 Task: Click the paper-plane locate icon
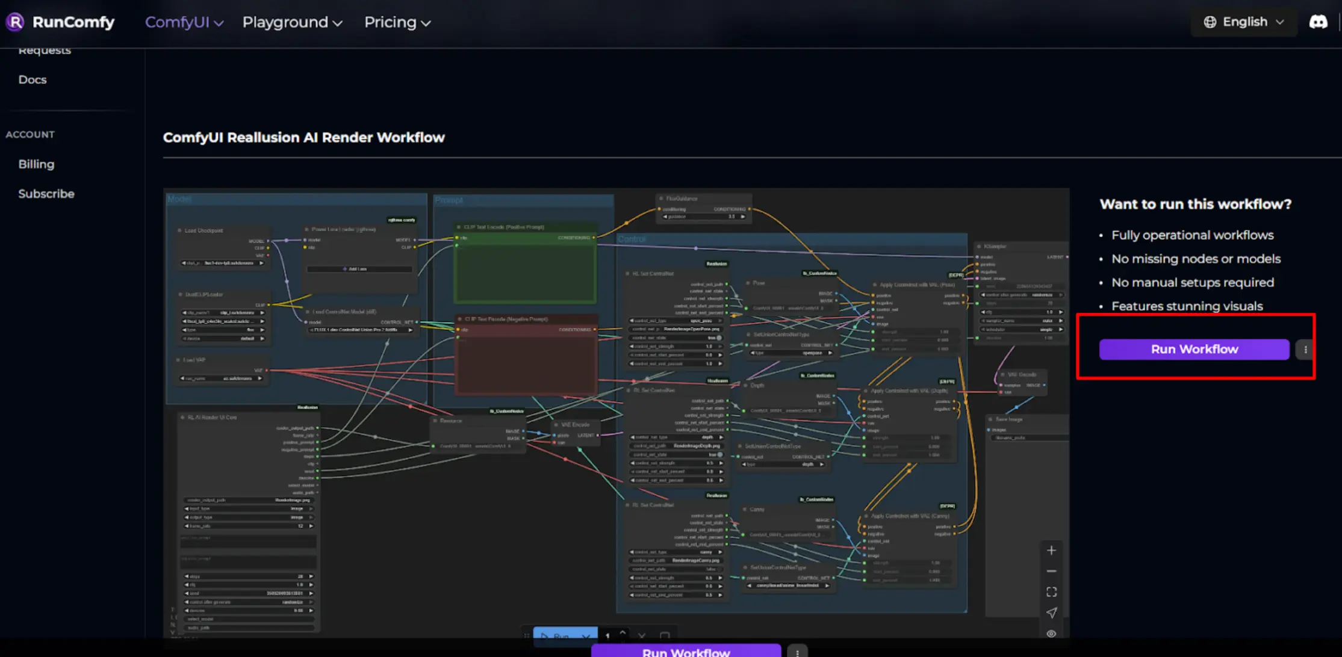pyautogui.click(x=1051, y=613)
